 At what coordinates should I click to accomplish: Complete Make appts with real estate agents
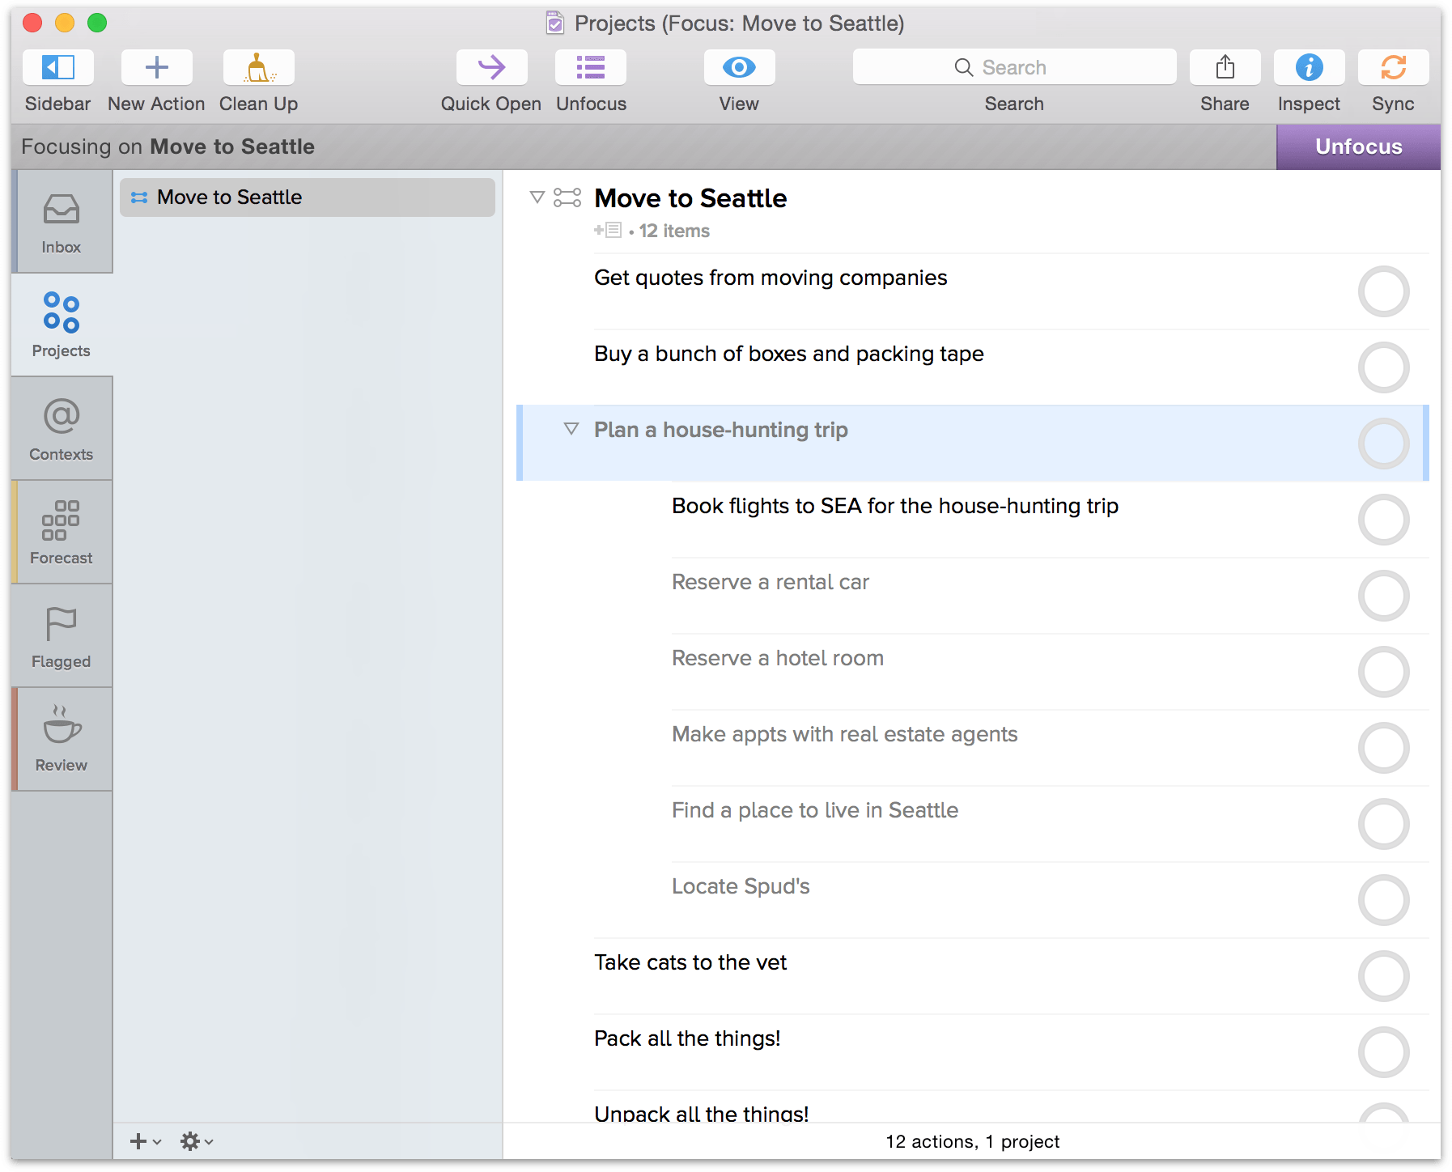(x=1383, y=748)
